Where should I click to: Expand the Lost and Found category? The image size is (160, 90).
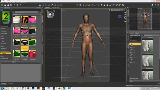tap(1, 27)
